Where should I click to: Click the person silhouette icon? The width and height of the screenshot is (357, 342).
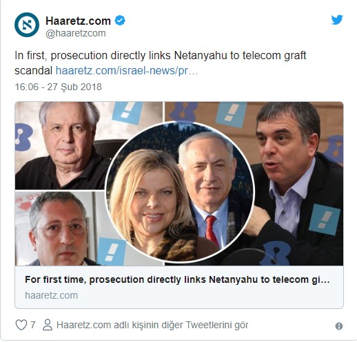[48, 325]
